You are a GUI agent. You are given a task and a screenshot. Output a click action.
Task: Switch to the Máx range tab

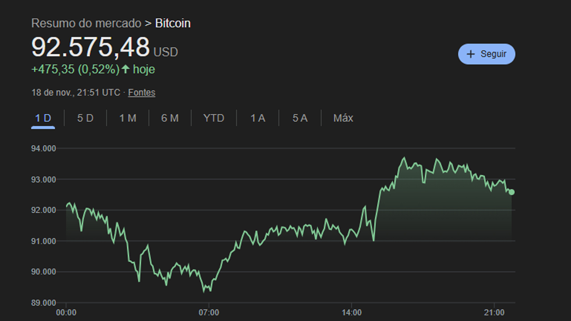pyautogui.click(x=343, y=118)
